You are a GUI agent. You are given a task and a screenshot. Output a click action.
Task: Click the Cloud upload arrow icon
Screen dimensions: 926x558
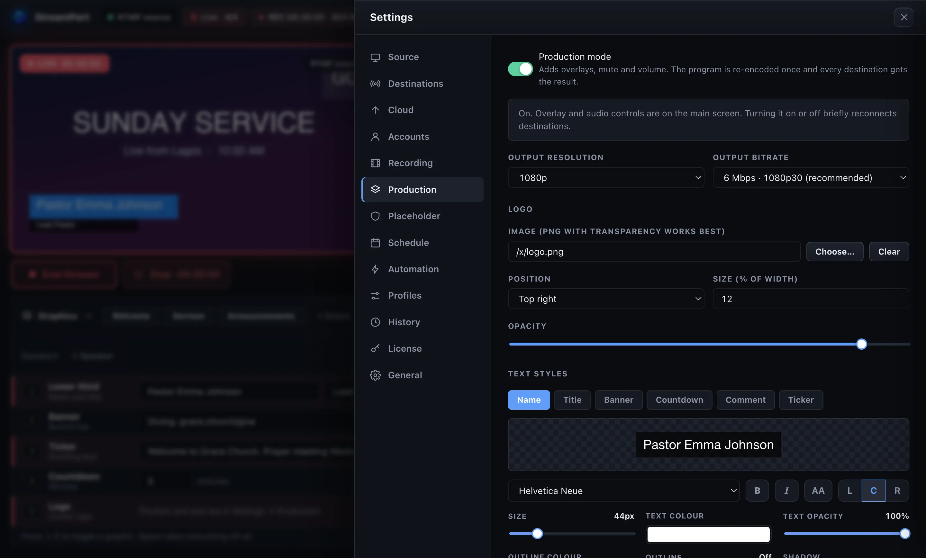click(x=375, y=110)
